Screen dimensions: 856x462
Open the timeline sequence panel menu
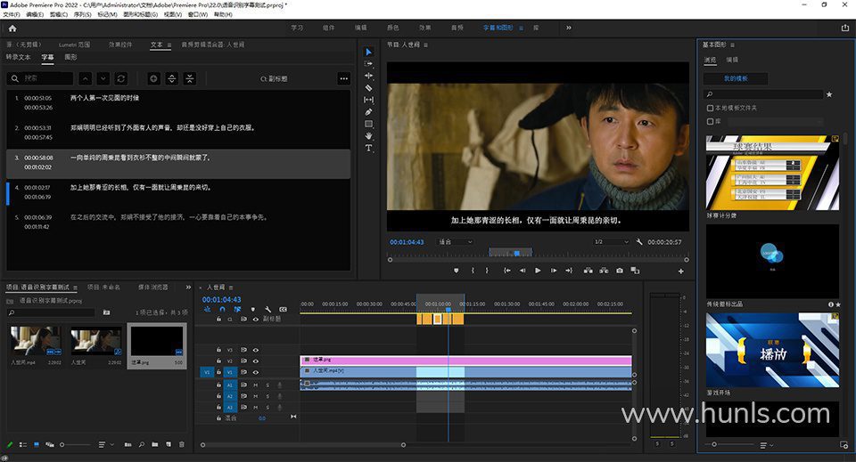[231, 288]
